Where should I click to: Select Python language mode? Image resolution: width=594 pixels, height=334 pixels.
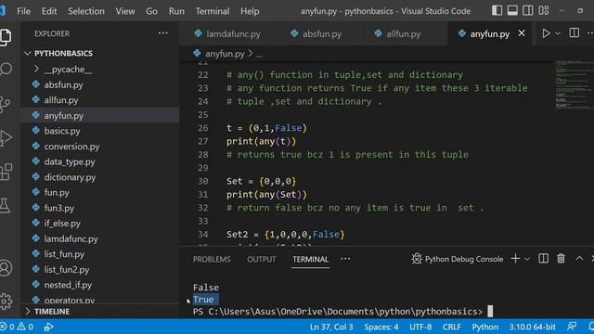(x=484, y=327)
